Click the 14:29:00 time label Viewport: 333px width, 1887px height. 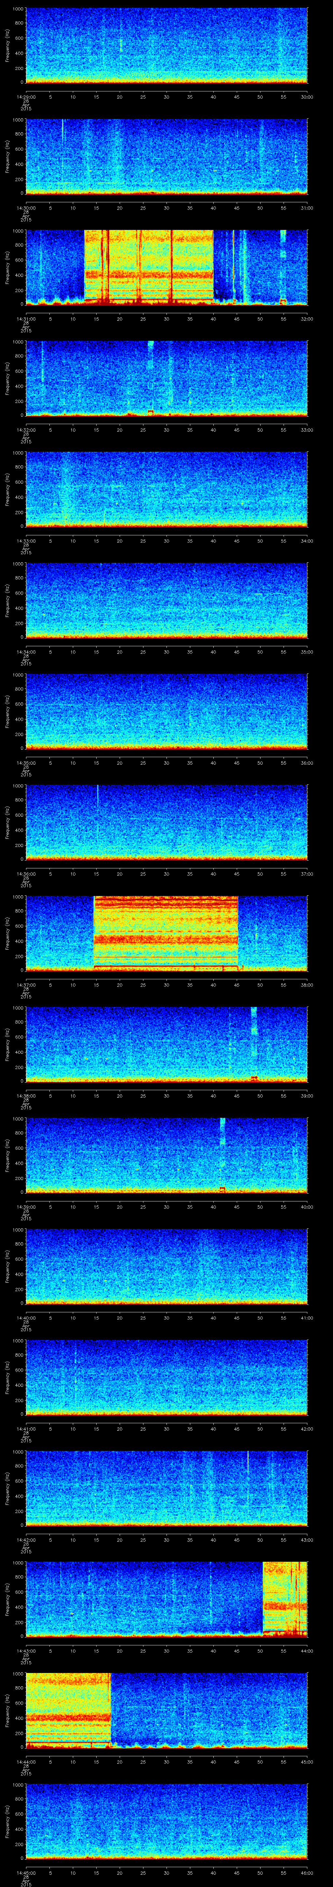click(x=26, y=97)
